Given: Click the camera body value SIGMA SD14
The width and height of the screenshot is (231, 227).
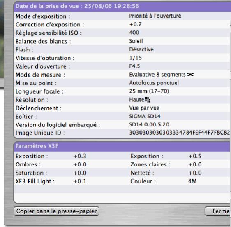Looking at the screenshot, I should [x=145, y=116].
